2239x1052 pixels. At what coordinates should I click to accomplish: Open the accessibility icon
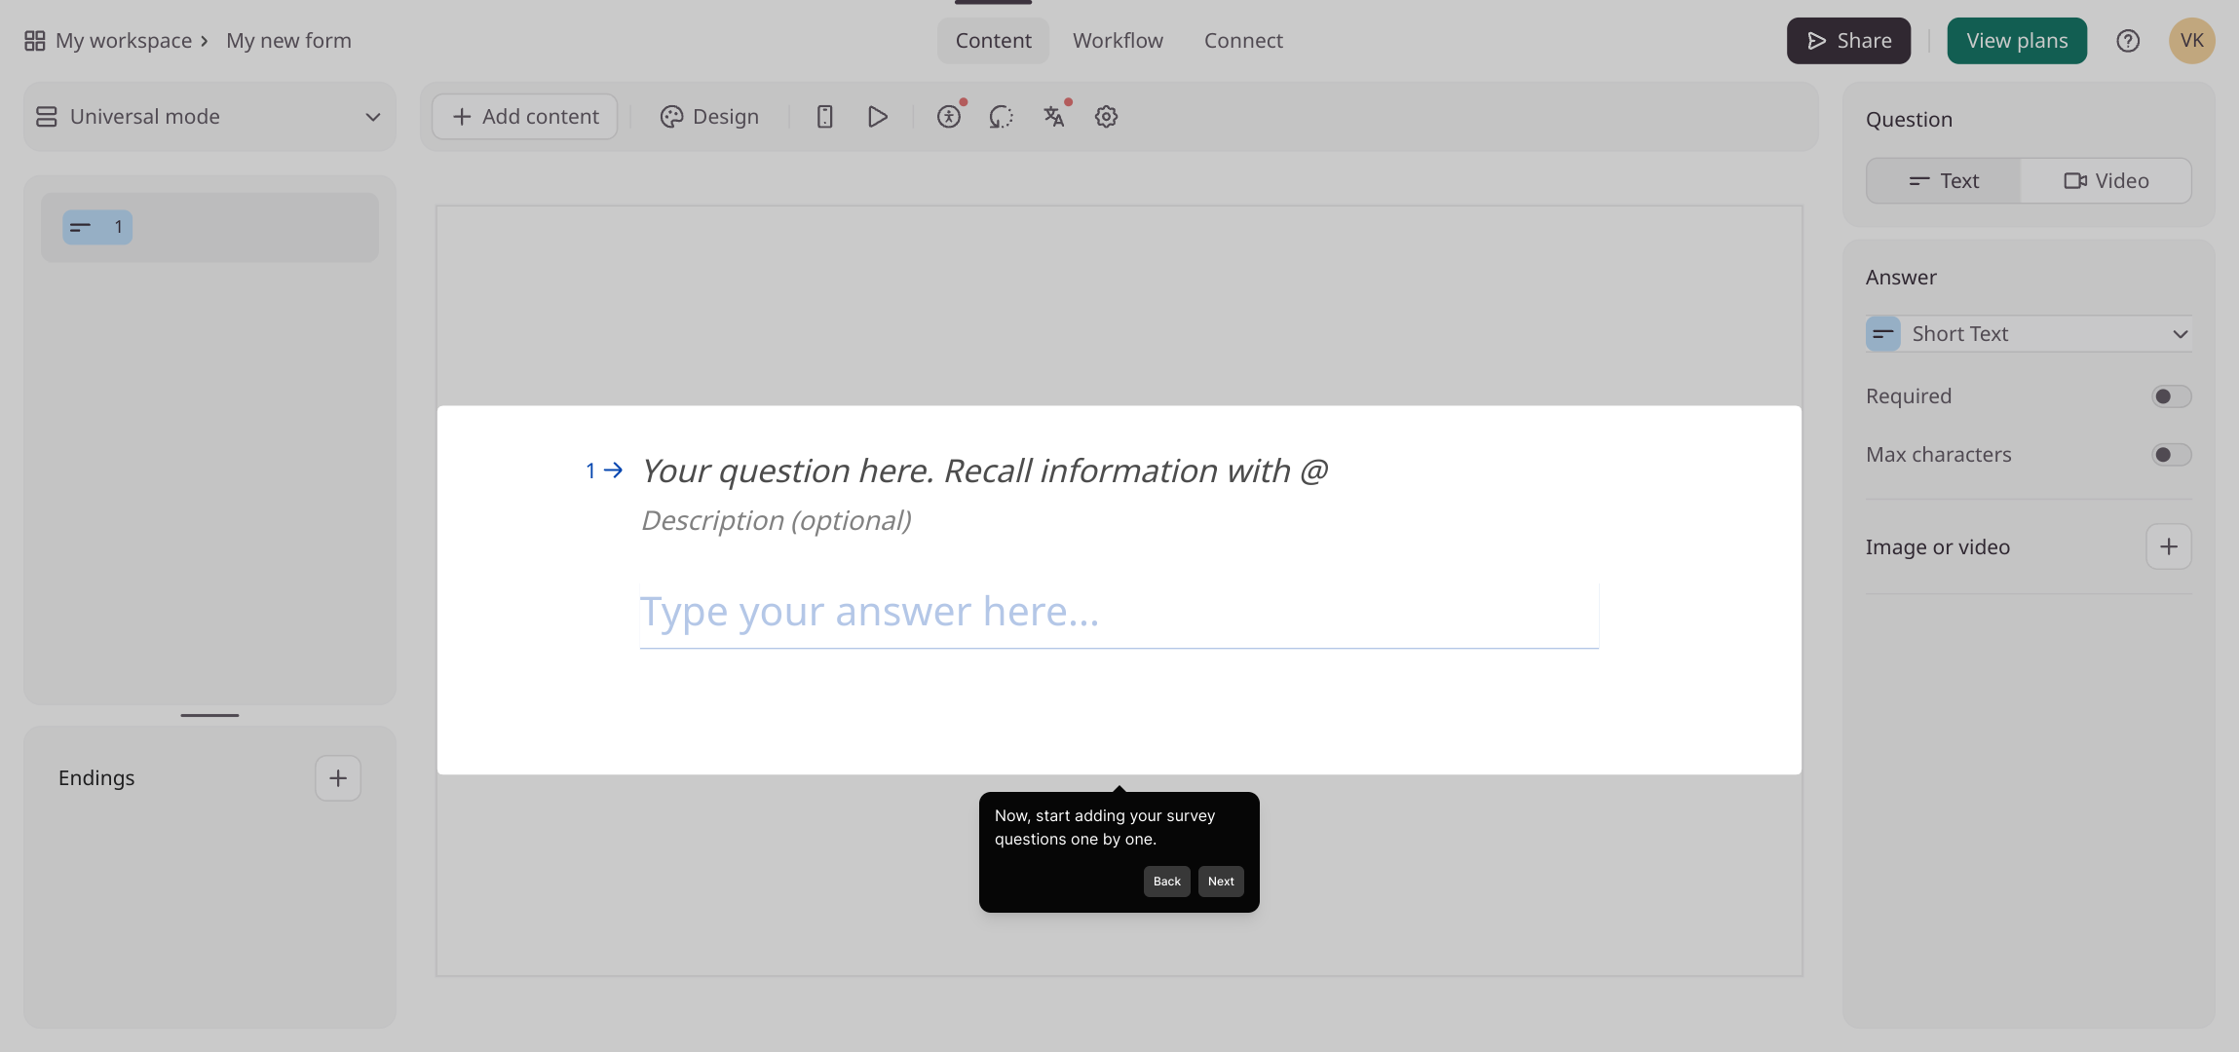[x=949, y=117]
